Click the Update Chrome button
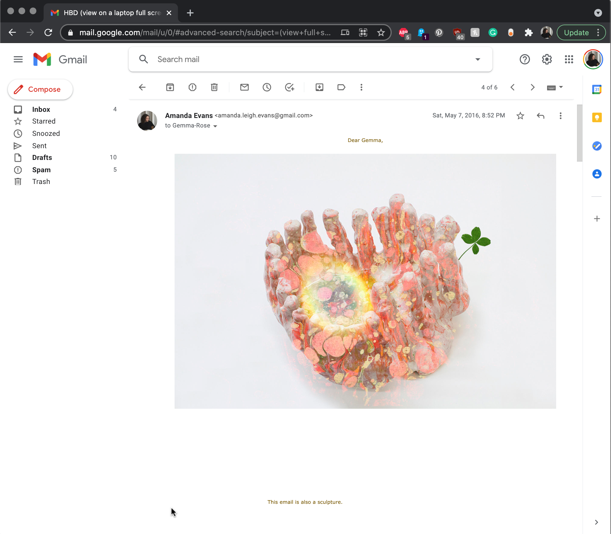This screenshot has width=611, height=534. coord(576,32)
